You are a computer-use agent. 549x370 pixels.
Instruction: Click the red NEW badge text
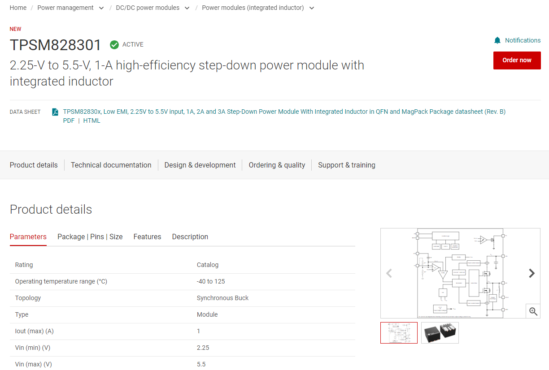coord(16,29)
